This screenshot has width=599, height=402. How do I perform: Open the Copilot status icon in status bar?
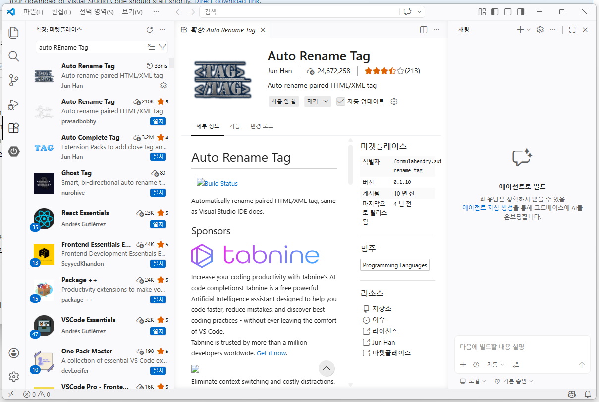[572, 394]
